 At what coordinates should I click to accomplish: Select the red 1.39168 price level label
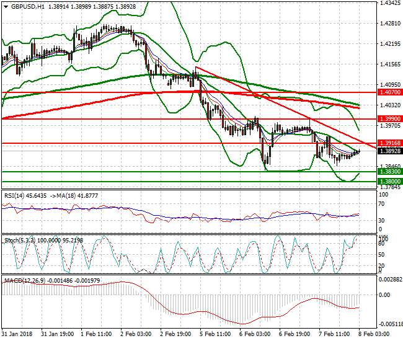pyautogui.click(x=390, y=143)
